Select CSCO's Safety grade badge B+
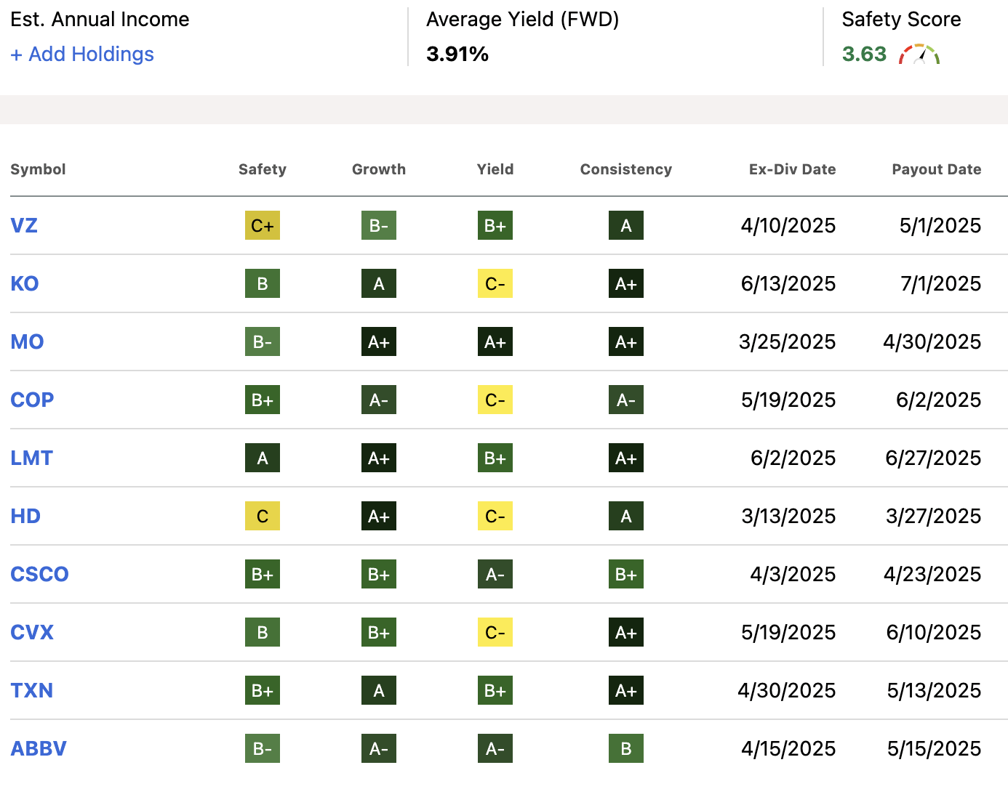 (x=262, y=574)
